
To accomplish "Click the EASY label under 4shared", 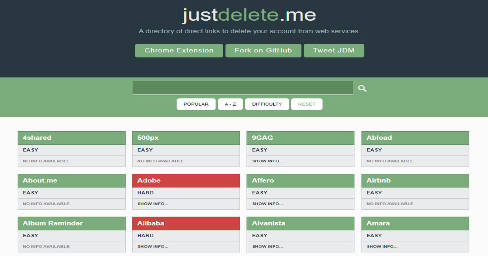I will [x=30, y=150].
